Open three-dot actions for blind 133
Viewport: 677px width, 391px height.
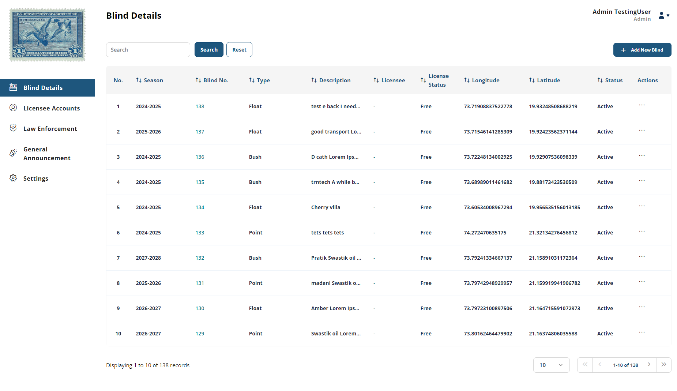642,232
